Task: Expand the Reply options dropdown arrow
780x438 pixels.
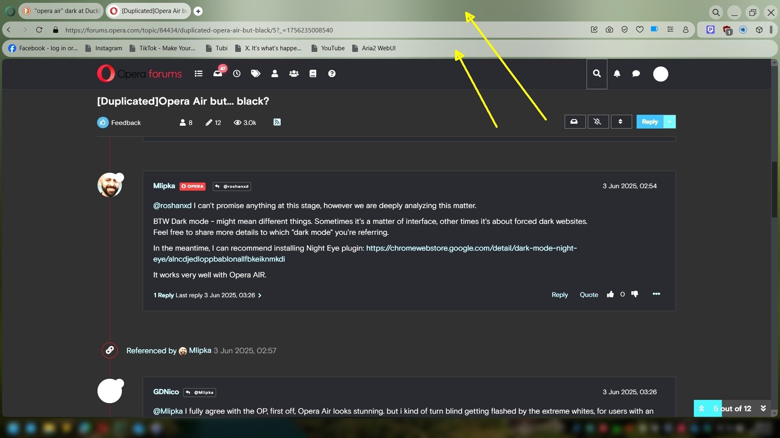Action: [x=669, y=122]
